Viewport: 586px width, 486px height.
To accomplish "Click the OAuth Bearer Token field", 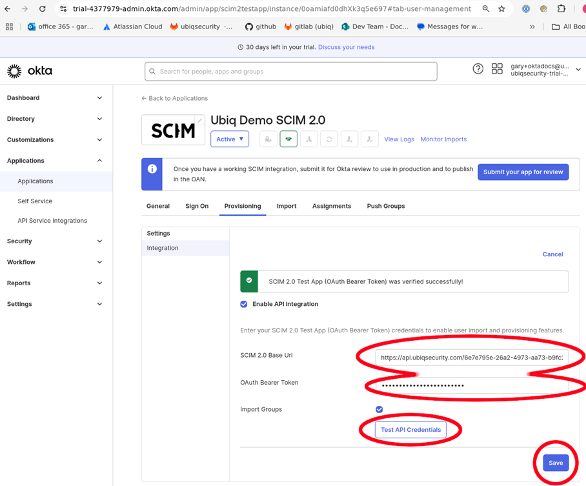I will [x=472, y=385].
